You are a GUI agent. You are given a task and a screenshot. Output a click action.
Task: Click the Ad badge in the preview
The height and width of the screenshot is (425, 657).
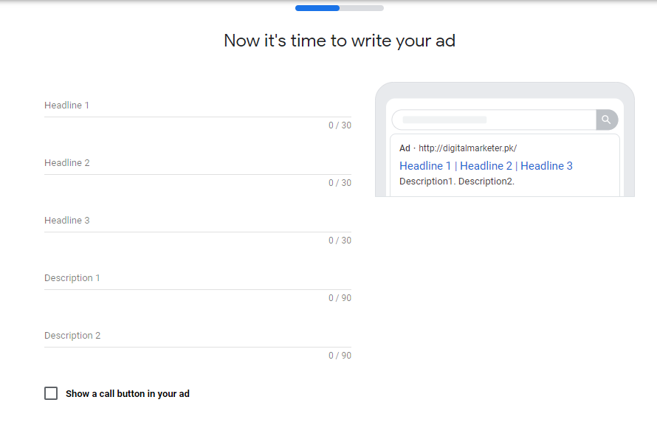pyautogui.click(x=405, y=148)
